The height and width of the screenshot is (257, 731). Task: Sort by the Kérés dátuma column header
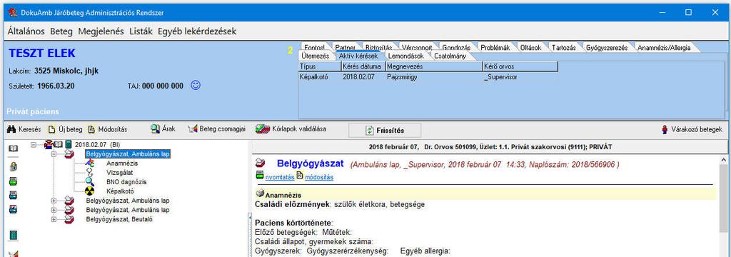(x=363, y=66)
